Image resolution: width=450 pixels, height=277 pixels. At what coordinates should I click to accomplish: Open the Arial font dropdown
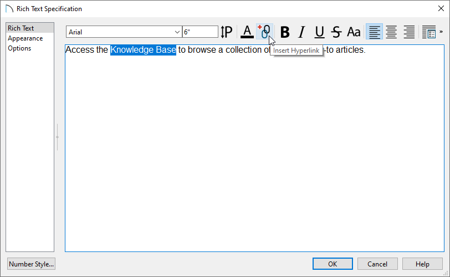coord(124,32)
